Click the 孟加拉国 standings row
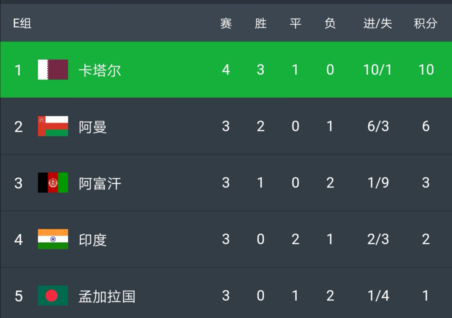452x318 pixels. pyautogui.click(x=226, y=296)
